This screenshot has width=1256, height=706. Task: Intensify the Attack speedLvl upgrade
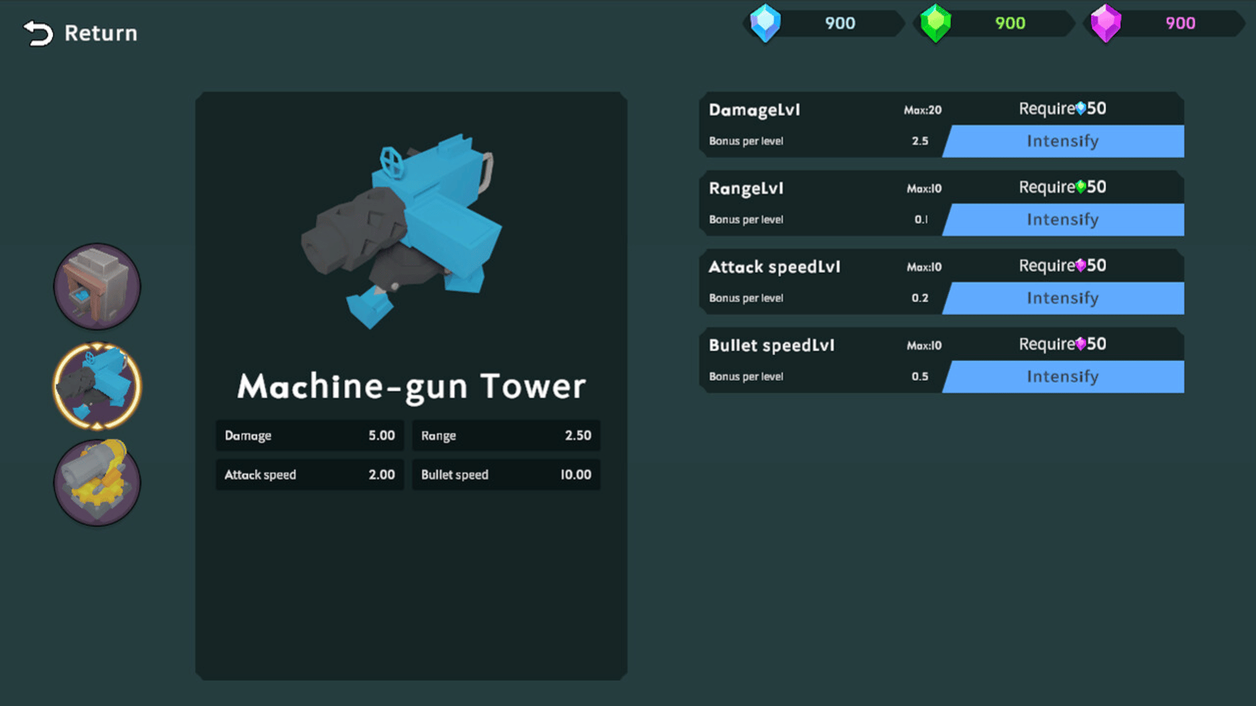click(1062, 298)
